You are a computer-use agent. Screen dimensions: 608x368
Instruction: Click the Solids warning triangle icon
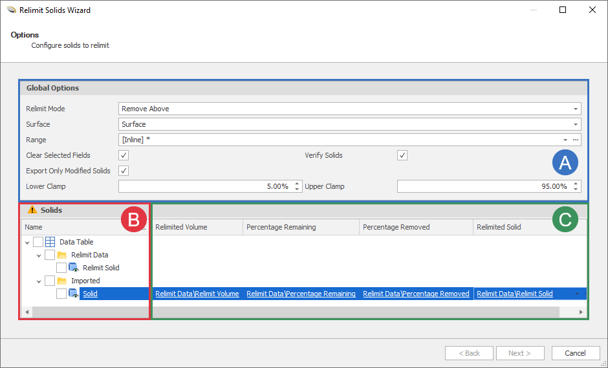point(32,210)
